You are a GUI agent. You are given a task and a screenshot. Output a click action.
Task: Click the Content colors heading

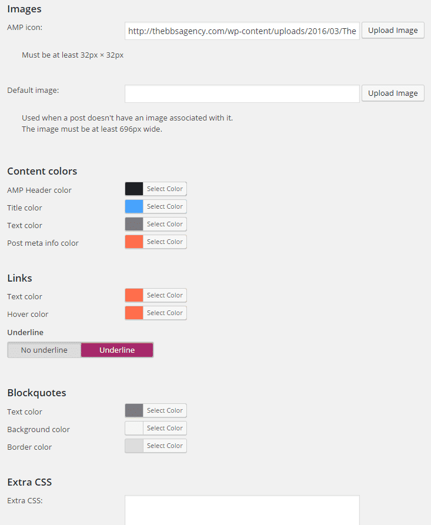[42, 171]
